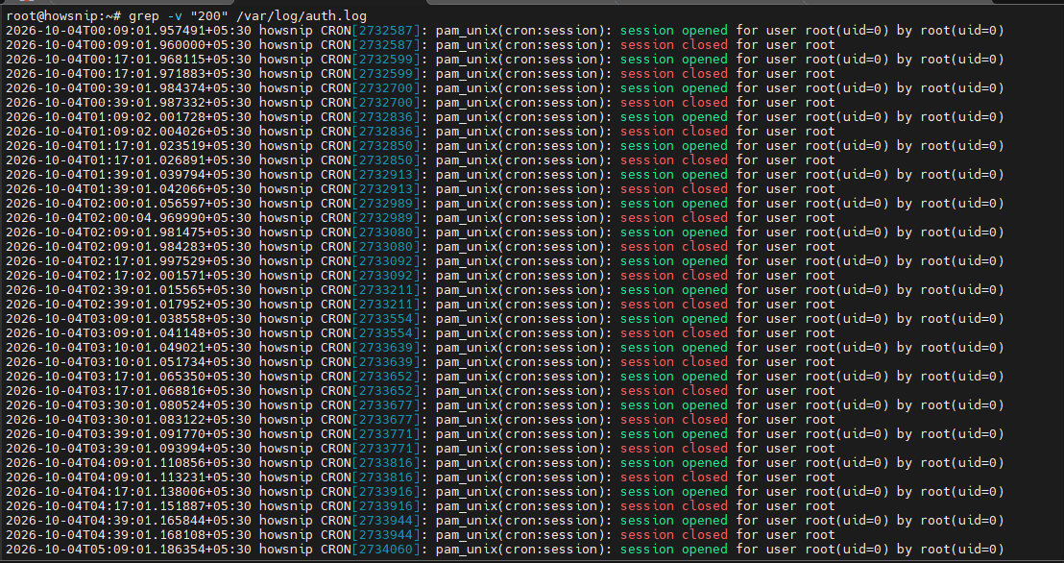Screen dimensions: 1064x563
Task: Click "session closed" on the 04:09:01.113231 line
Action: pos(674,477)
